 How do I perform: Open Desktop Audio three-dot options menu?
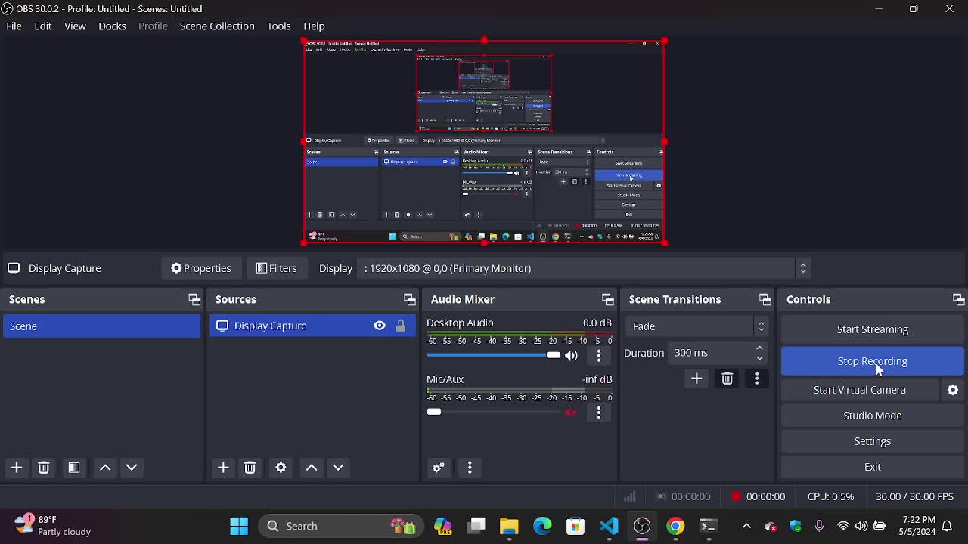(x=599, y=355)
